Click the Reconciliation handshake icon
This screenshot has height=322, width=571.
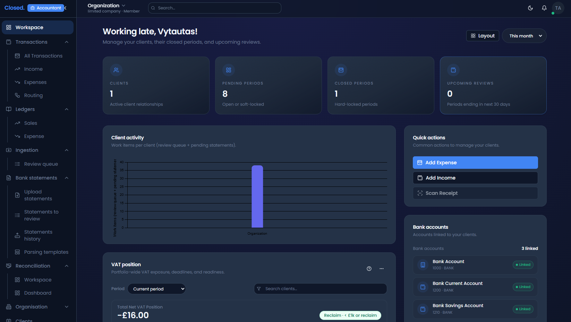point(9,266)
